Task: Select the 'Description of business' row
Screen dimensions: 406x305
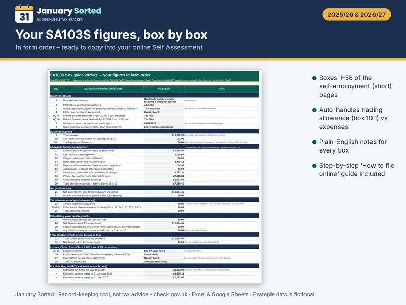Action: (x=154, y=100)
